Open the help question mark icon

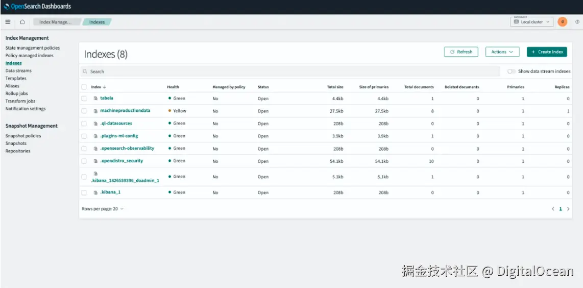[x=577, y=22]
